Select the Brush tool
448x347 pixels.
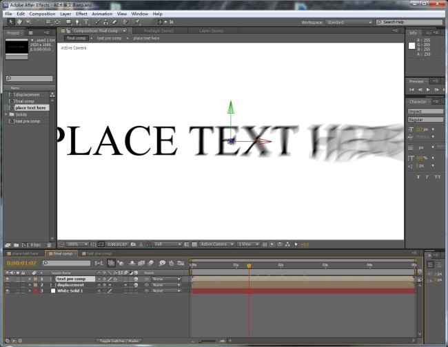pos(97,22)
